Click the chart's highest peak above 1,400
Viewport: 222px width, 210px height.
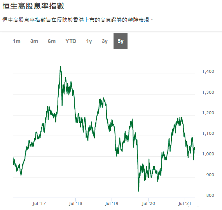61,67
